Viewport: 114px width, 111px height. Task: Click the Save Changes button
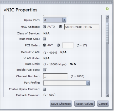pos(61,104)
